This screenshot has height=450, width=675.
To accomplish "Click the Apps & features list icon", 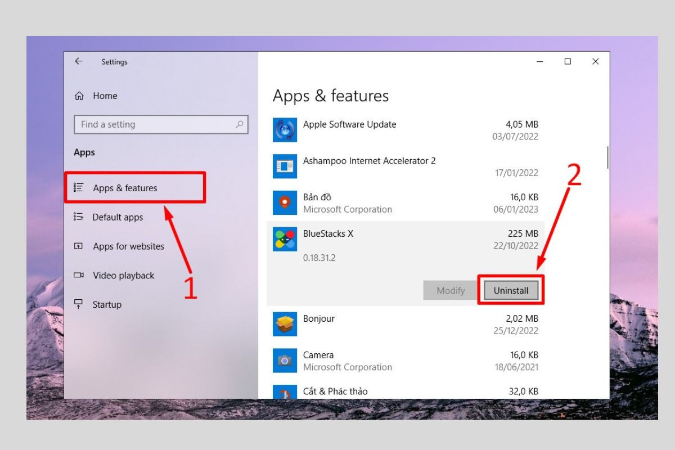I will click(x=79, y=188).
